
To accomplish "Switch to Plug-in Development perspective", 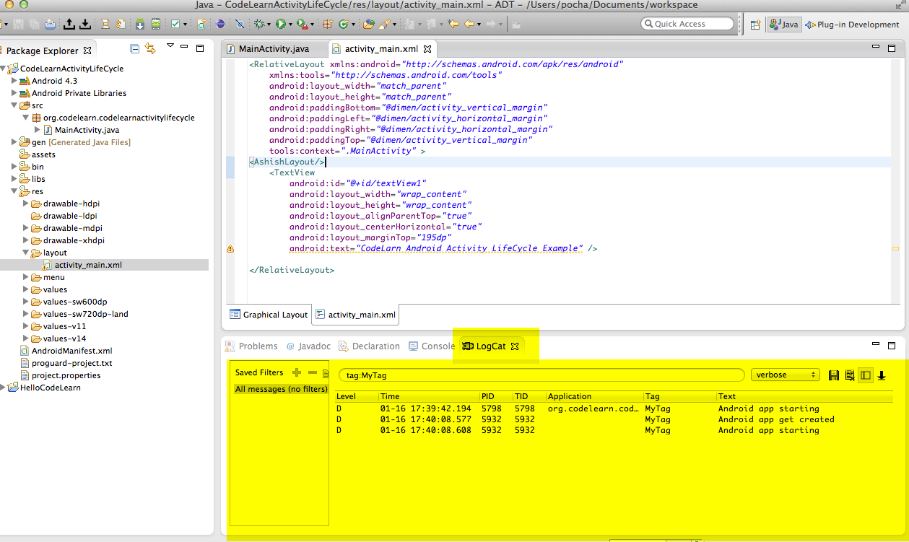I will (852, 25).
